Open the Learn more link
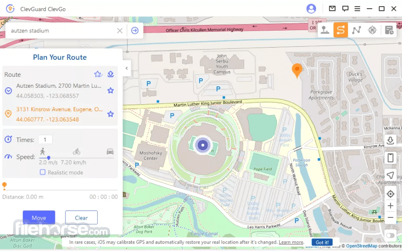 click(x=291, y=242)
